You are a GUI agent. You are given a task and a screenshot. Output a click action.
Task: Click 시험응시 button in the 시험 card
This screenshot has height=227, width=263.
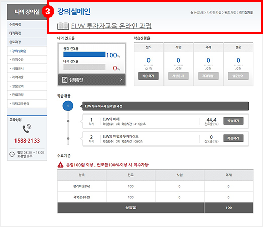tap(178, 76)
